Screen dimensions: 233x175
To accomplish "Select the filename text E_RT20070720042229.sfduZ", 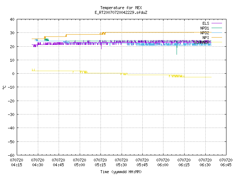I will click(121, 12).
